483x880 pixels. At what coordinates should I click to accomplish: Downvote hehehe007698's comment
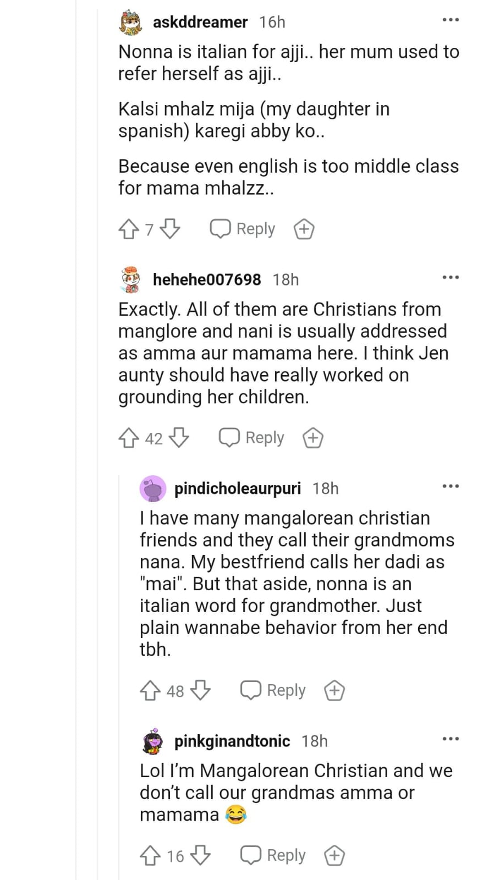179,438
